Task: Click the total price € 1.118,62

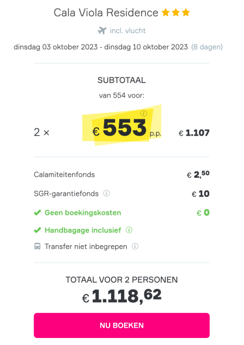Action: (121, 296)
